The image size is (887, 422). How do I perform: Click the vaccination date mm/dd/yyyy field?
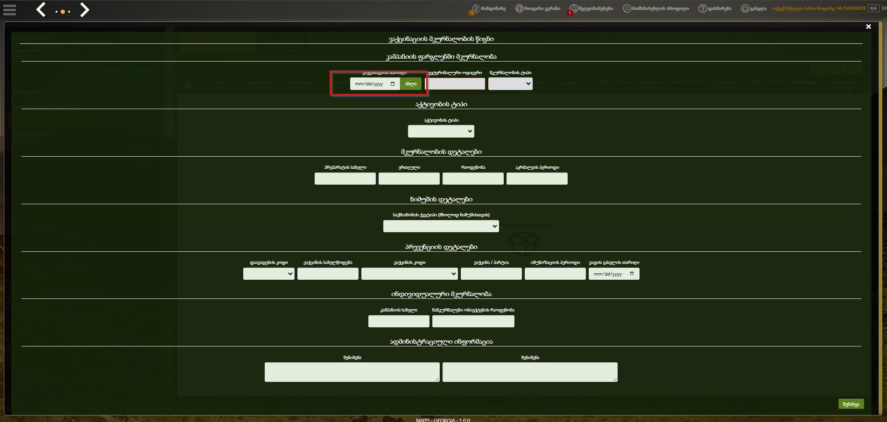[x=375, y=84]
